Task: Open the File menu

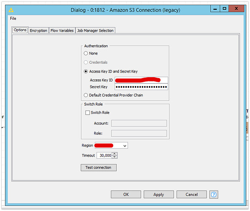Action: (x=13, y=19)
